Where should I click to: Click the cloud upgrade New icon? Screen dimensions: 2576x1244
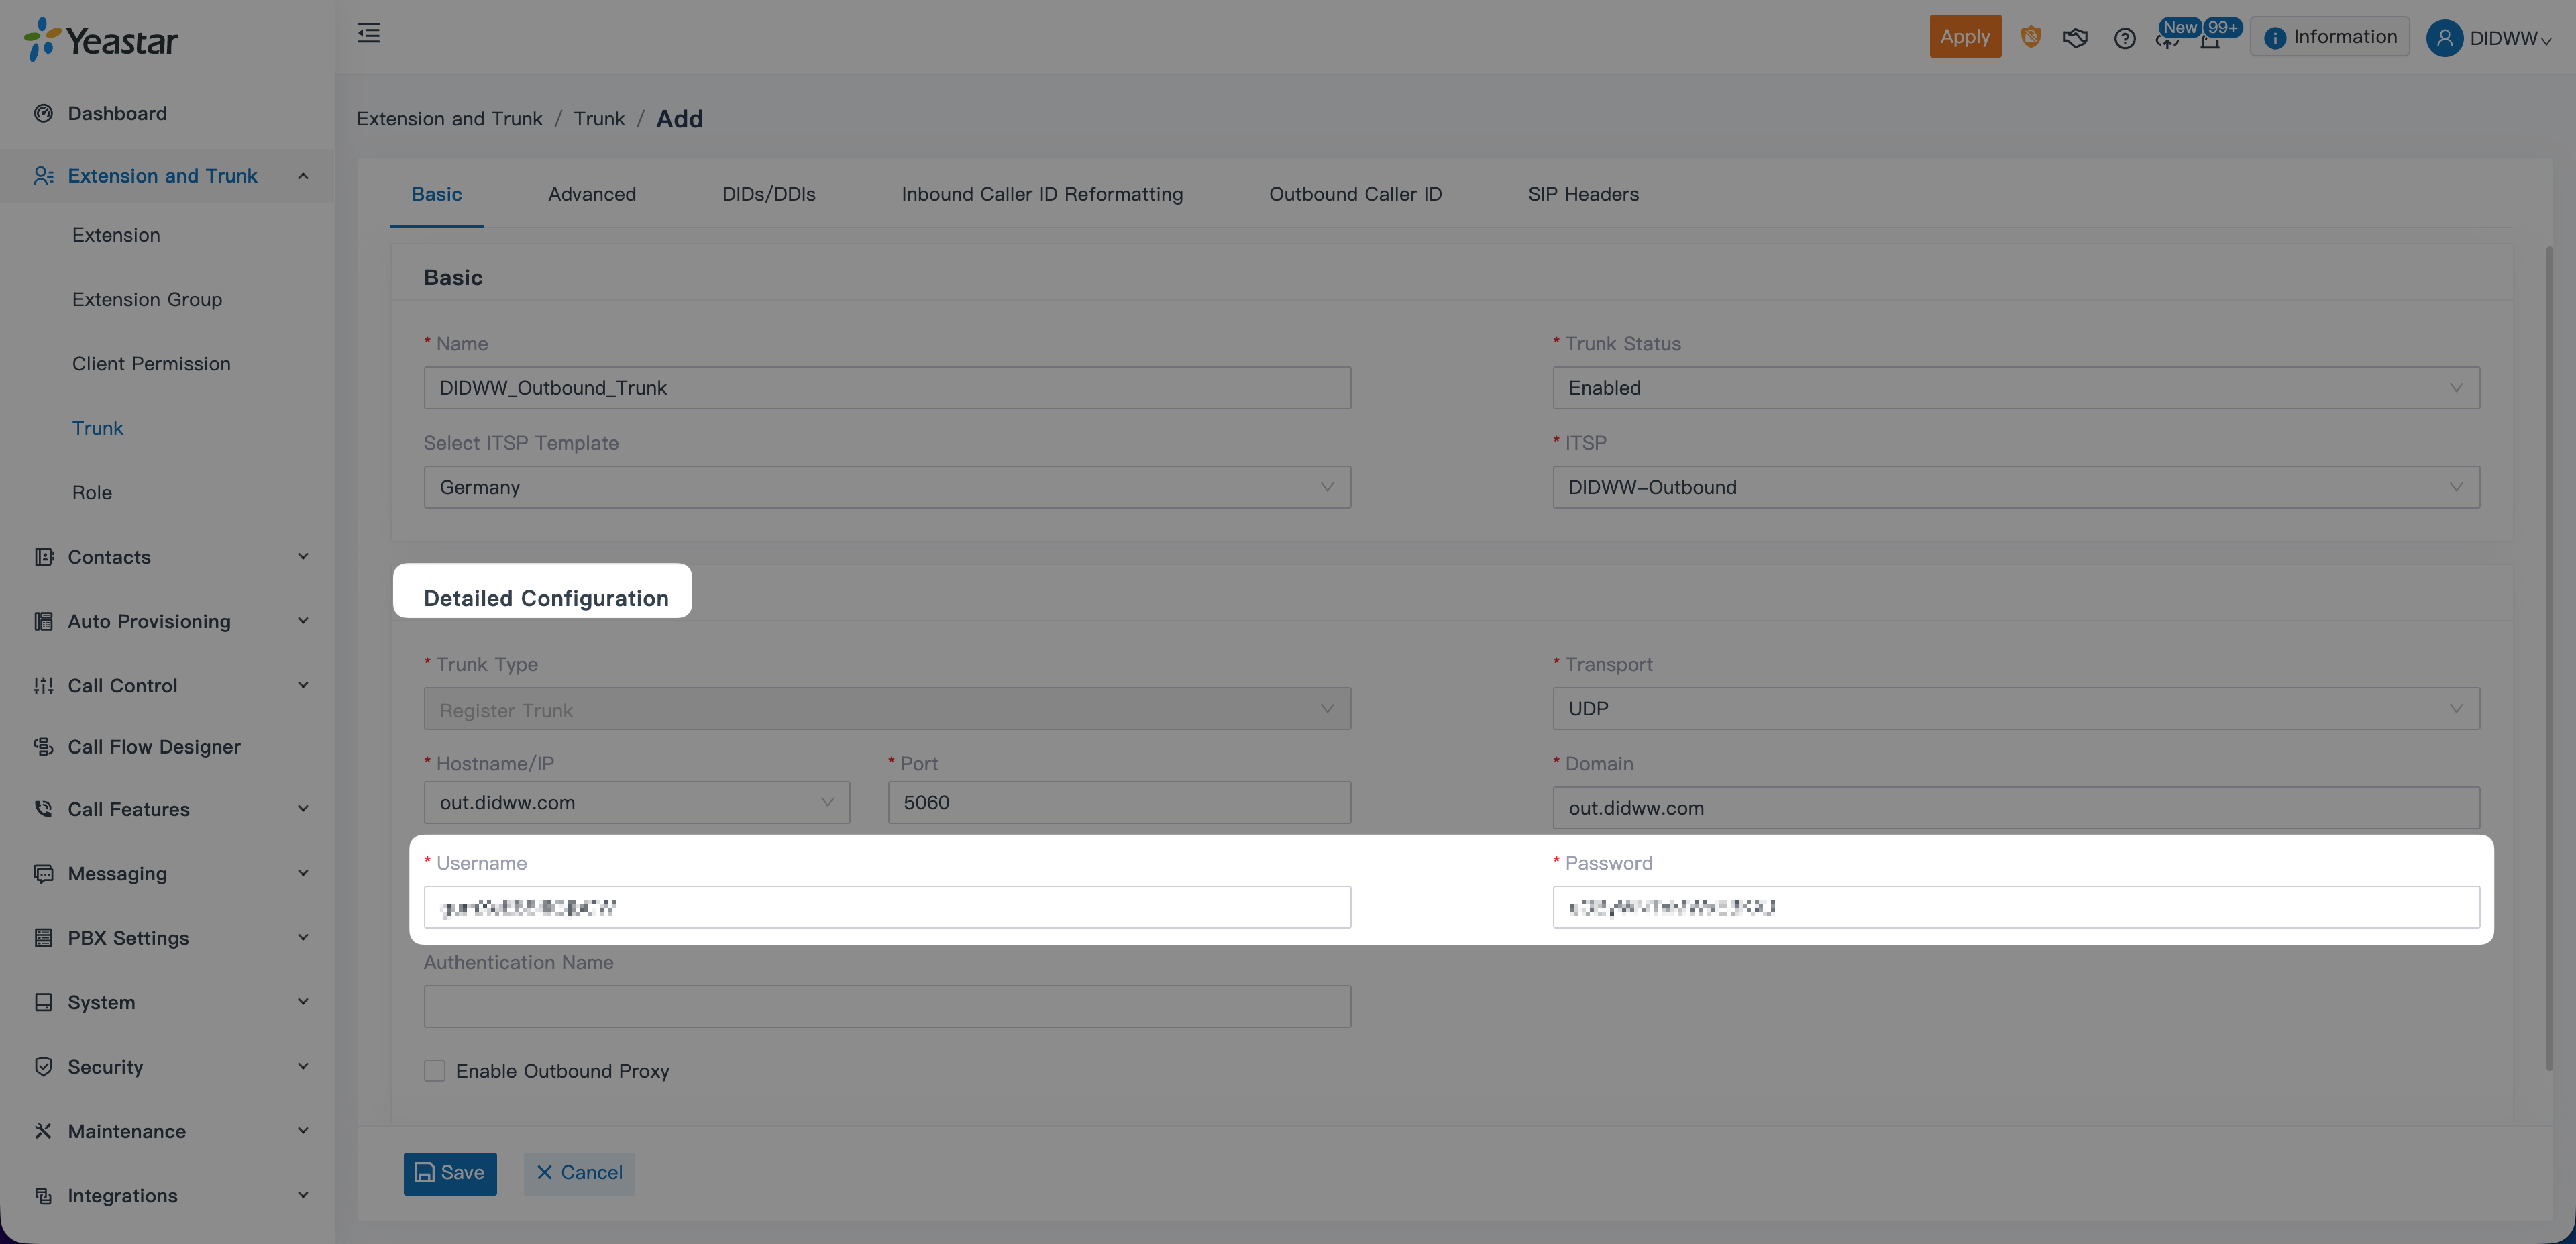(x=2167, y=40)
